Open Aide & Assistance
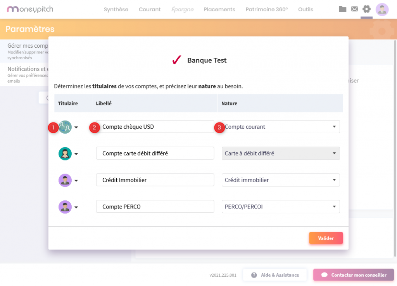The height and width of the screenshot is (286, 397). [x=275, y=275]
